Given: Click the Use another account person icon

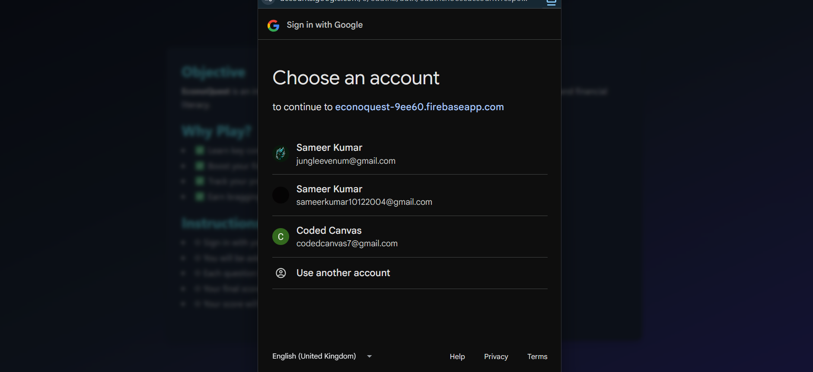Looking at the screenshot, I should coord(281,273).
